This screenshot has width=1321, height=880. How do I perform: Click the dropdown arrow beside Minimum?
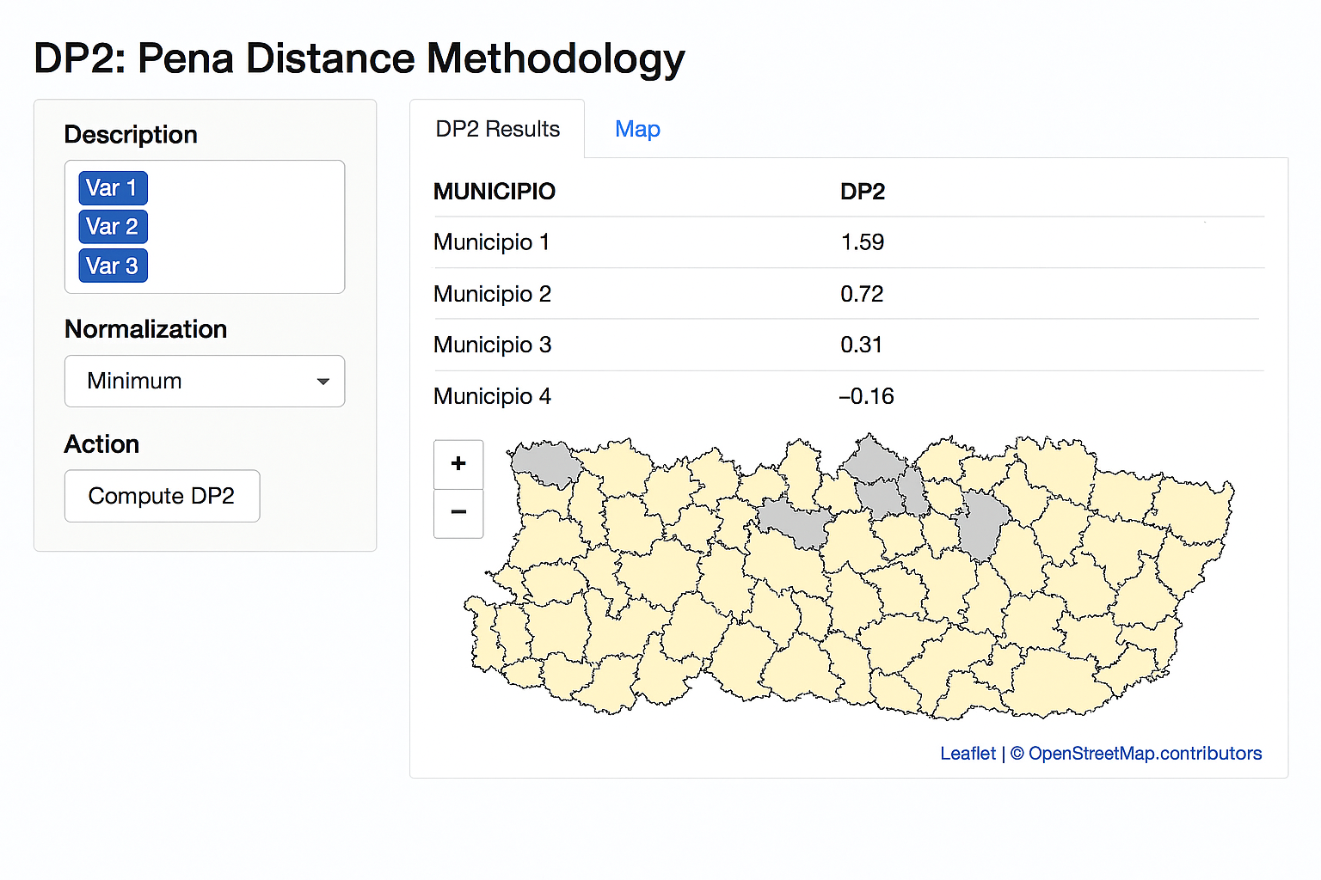tap(323, 382)
